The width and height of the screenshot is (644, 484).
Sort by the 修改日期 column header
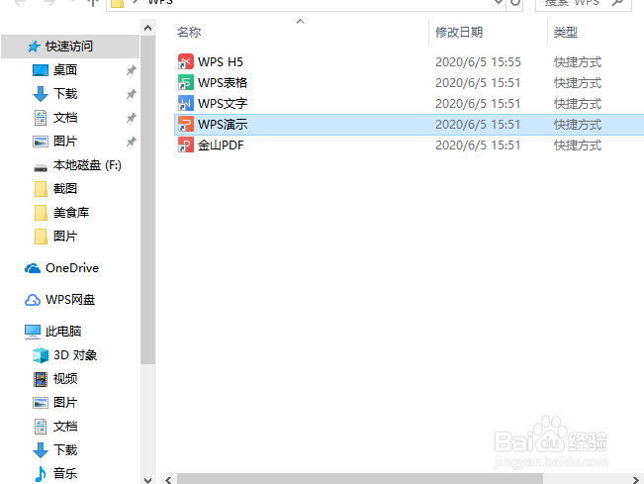coord(459,32)
